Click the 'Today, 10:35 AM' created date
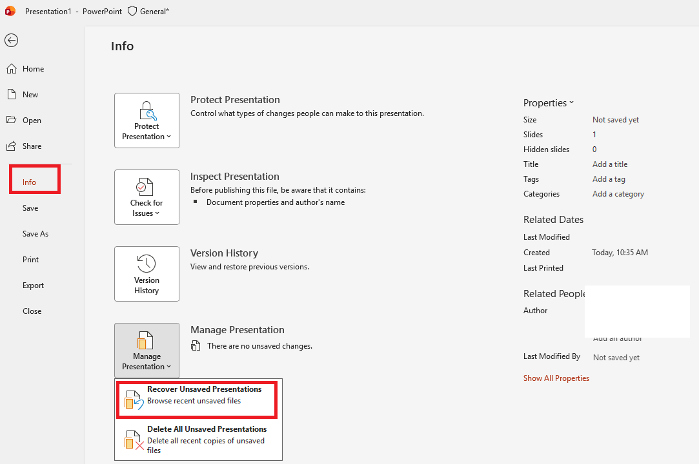The height and width of the screenshot is (464, 699). [620, 253]
